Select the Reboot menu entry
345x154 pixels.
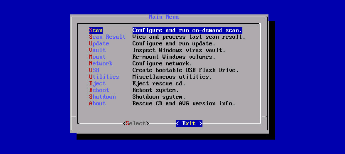pos(99,90)
